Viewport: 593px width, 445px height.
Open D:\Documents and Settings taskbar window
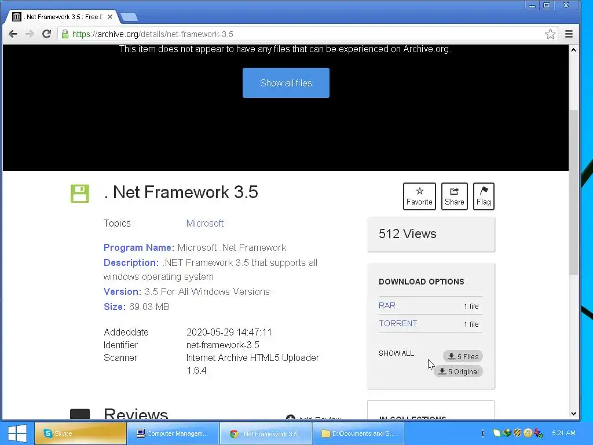pyautogui.click(x=358, y=433)
